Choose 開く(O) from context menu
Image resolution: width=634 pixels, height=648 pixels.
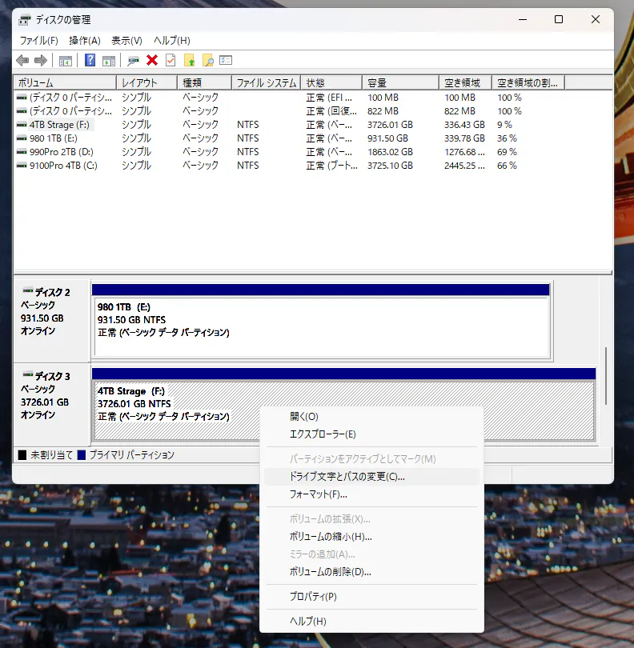[x=371, y=417]
